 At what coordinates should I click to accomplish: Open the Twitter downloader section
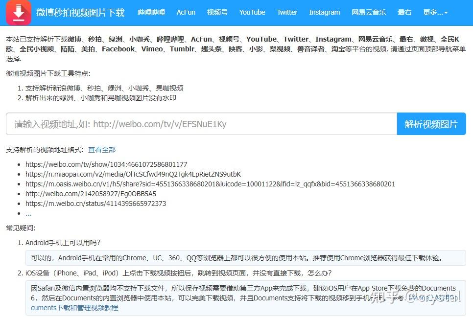tap(287, 12)
